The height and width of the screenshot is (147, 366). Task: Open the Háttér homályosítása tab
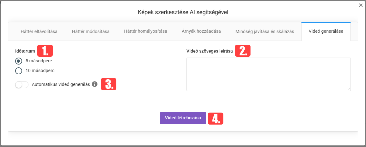[x=145, y=31]
